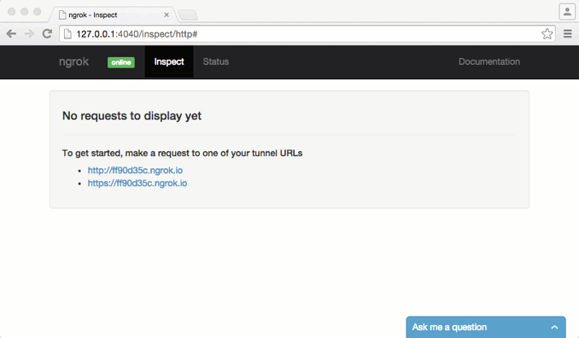Click the No requests to display yet heading

click(x=132, y=116)
